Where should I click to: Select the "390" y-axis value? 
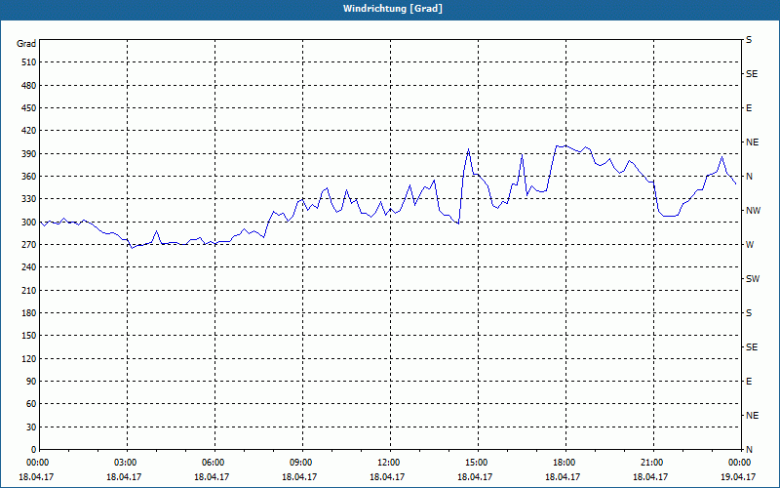pyautogui.click(x=29, y=154)
